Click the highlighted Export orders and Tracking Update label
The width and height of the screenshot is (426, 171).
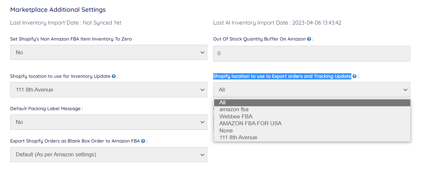[x=282, y=76]
